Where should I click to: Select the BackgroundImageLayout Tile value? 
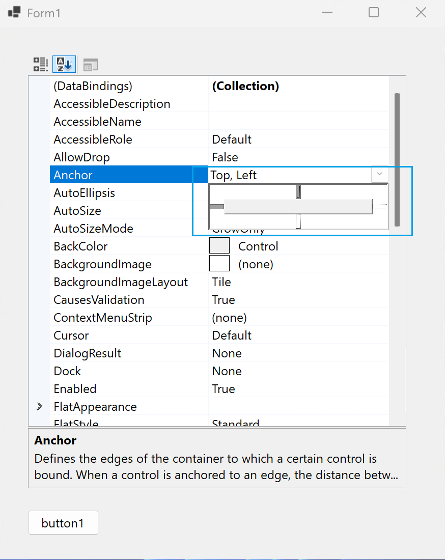(224, 282)
